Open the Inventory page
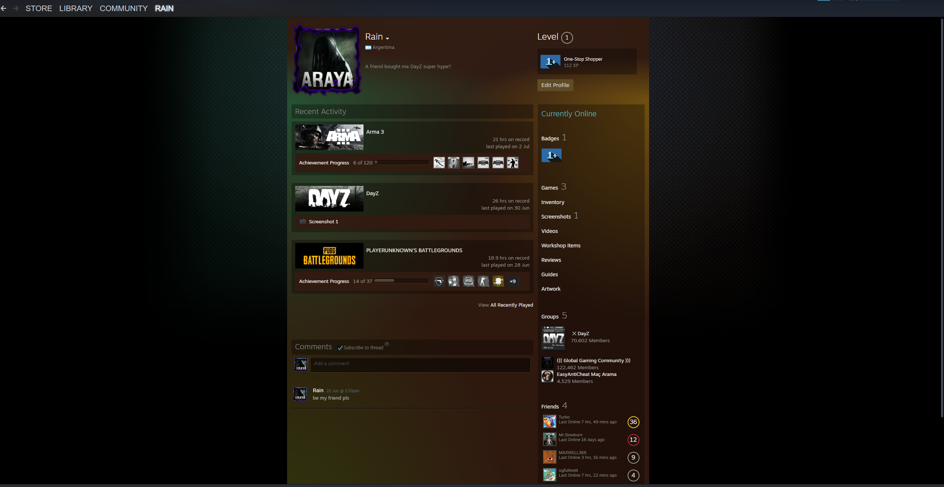Image resolution: width=944 pixels, height=487 pixels. (x=553, y=202)
